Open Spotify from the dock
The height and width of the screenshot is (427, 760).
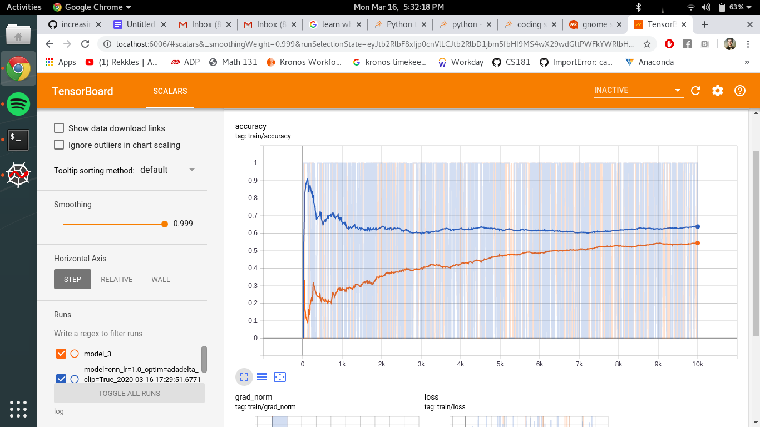pos(18,104)
